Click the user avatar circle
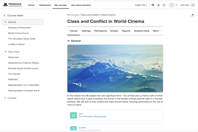Screen dimensions: 198x132 click(x=172, y=5)
